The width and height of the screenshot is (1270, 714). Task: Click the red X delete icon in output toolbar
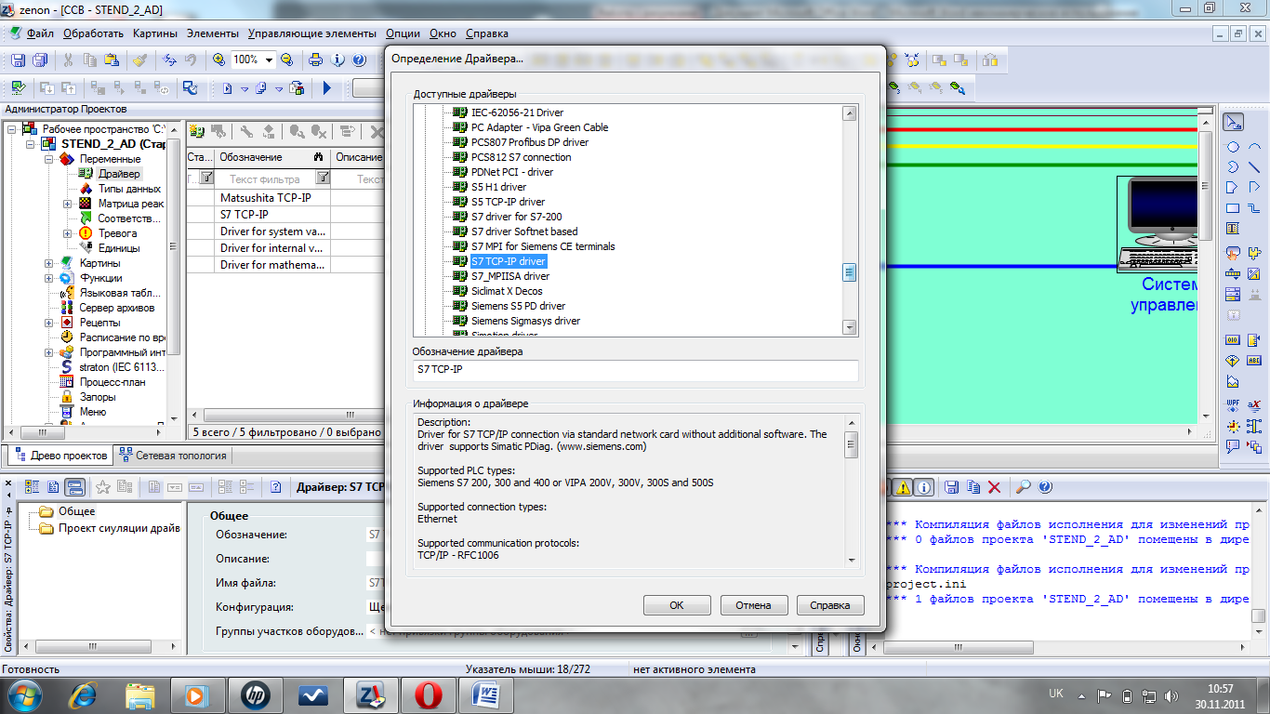point(994,487)
